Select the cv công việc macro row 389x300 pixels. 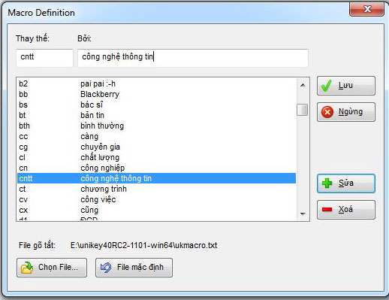(x=156, y=199)
